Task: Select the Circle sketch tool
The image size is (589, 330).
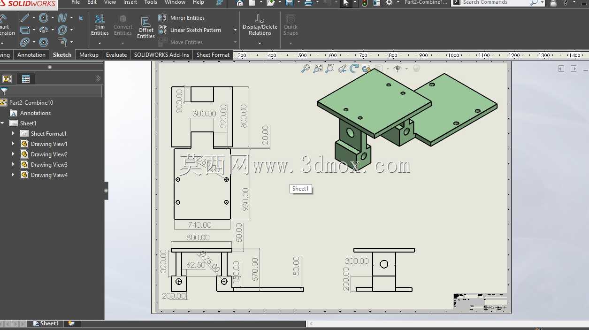Action: (x=44, y=18)
